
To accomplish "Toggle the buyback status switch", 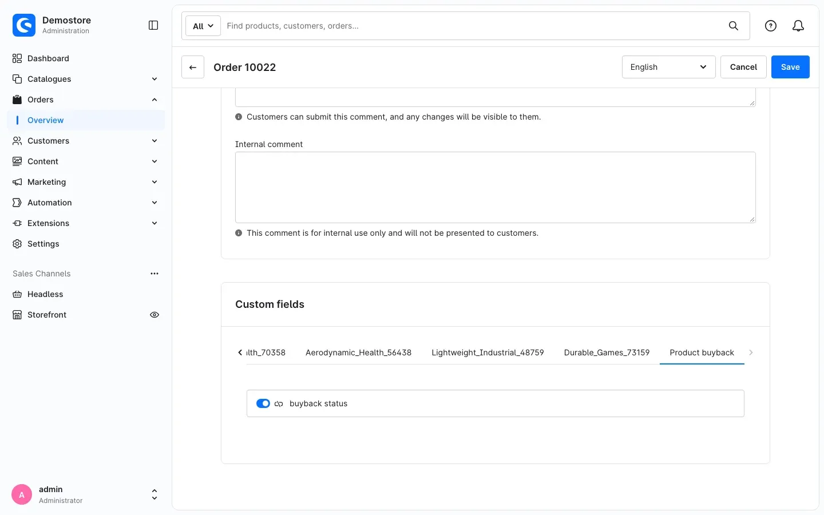I will [263, 403].
